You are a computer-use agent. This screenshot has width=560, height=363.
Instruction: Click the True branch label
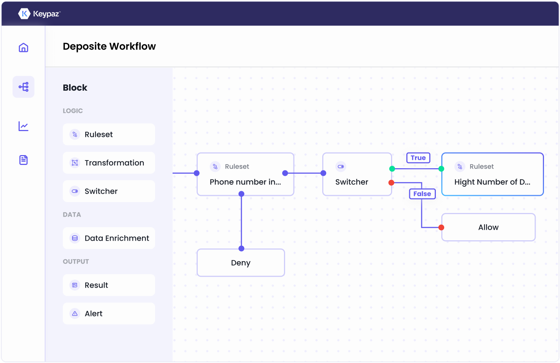pyautogui.click(x=418, y=158)
